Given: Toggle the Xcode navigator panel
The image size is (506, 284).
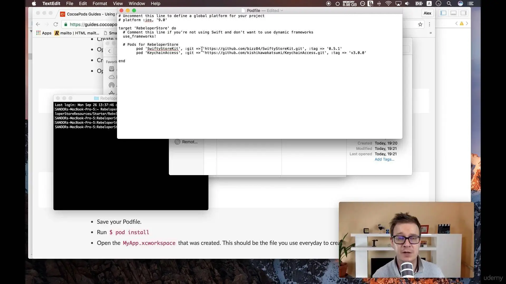Looking at the screenshot, I should click(x=443, y=13).
